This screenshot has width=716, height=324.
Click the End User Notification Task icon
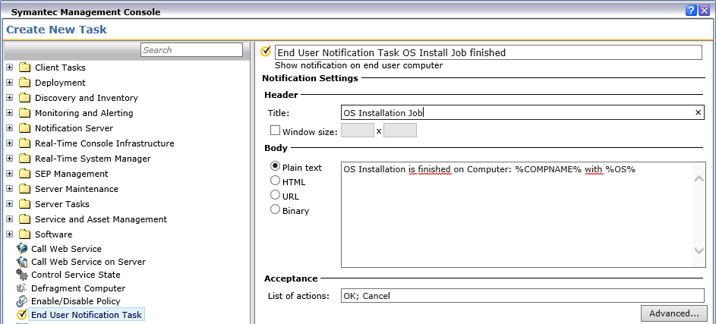pyautogui.click(x=22, y=314)
